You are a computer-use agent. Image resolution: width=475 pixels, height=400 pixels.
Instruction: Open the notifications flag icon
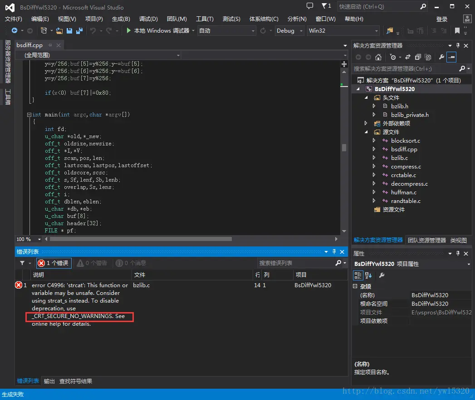point(326,6)
